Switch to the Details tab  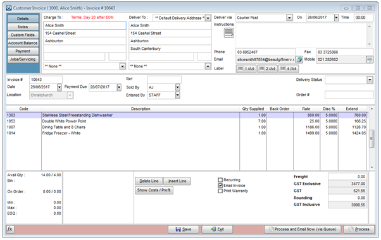coord(23,19)
